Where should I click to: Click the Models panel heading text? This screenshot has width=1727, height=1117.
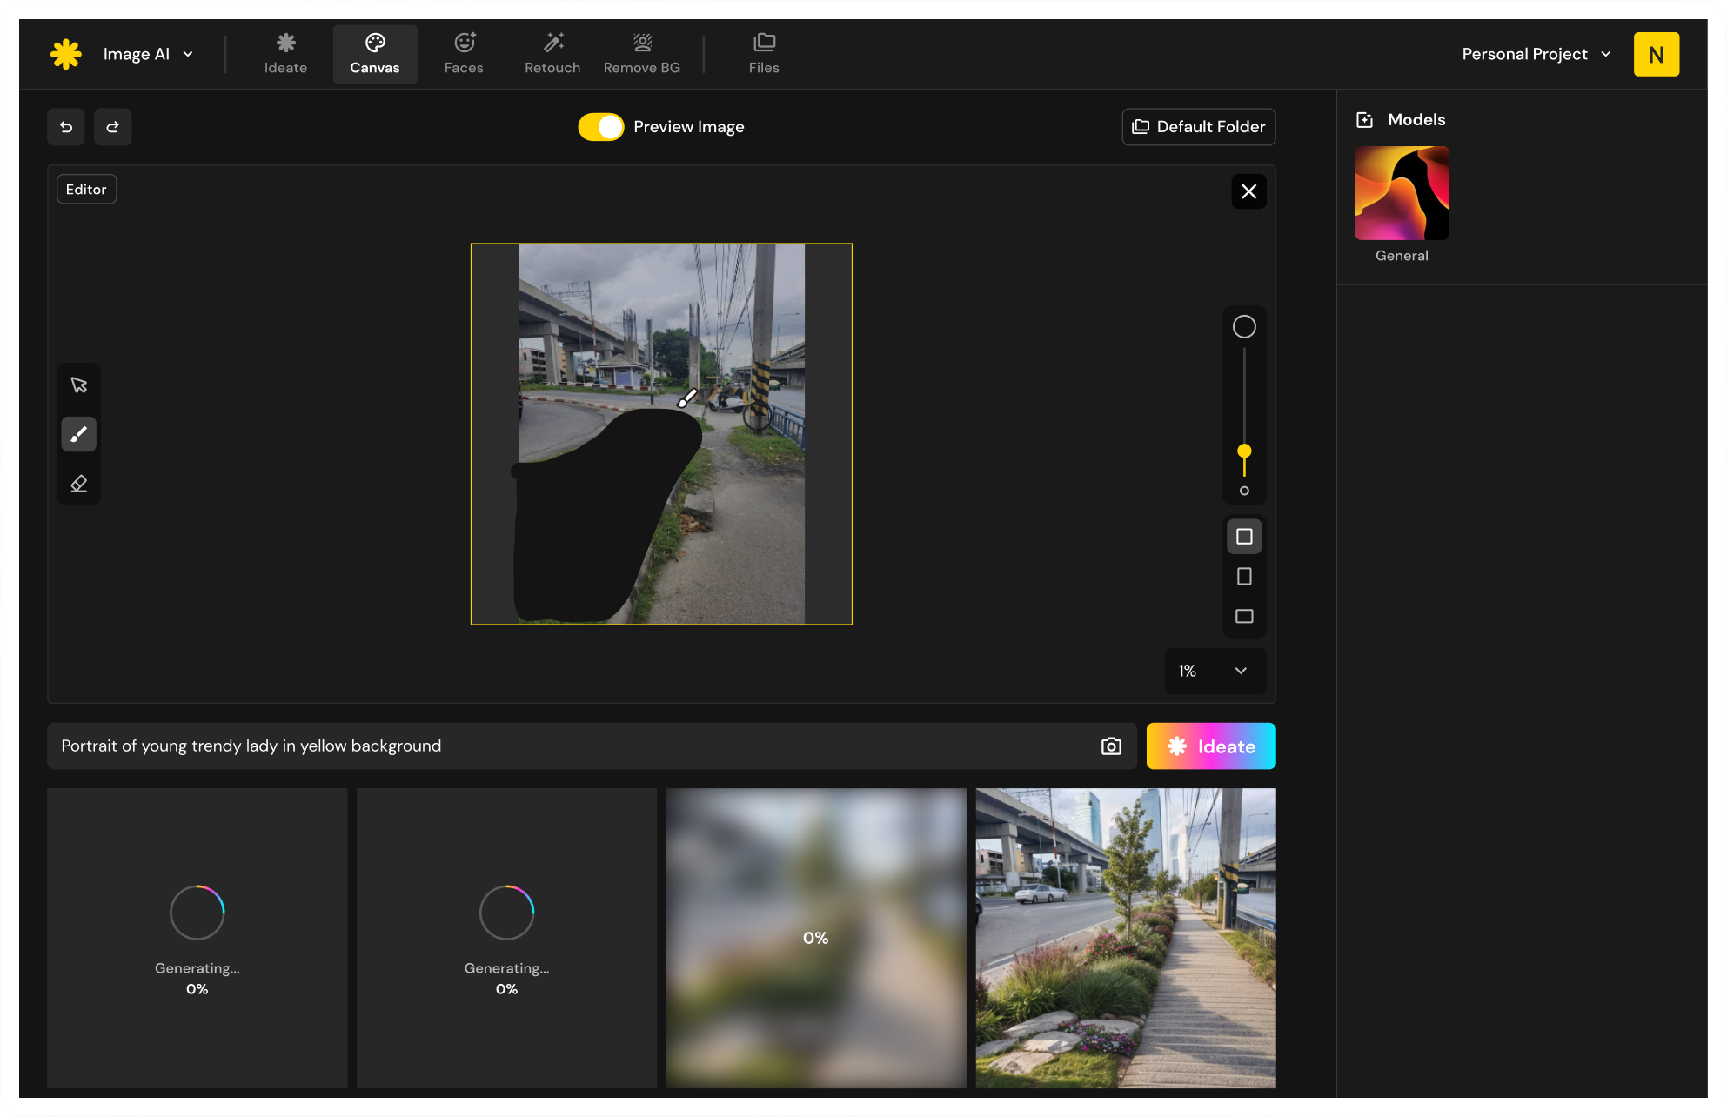[x=1416, y=120]
